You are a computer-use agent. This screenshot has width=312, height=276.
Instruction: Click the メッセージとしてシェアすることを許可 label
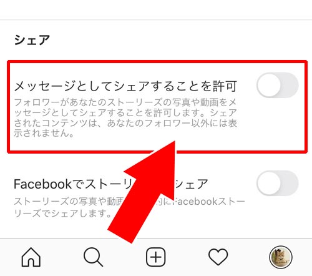pyautogui.click(x=125, y=86)
